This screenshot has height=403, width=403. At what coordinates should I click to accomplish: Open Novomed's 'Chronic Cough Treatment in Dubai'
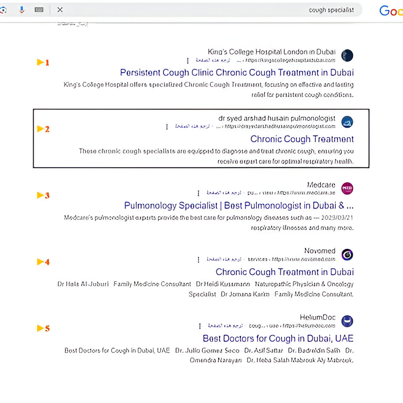click(x=285, y=272)
